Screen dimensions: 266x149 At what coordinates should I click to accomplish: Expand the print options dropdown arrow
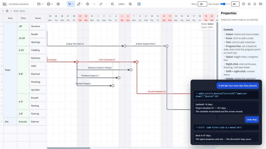pos(52,4)
